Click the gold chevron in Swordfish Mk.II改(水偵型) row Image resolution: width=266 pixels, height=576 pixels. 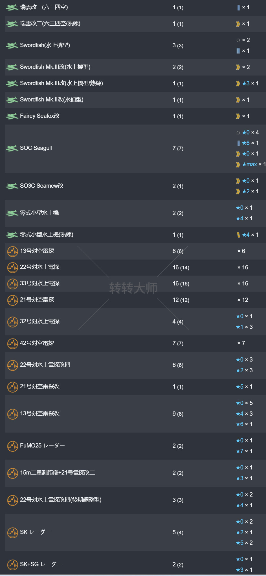(238, 100)
